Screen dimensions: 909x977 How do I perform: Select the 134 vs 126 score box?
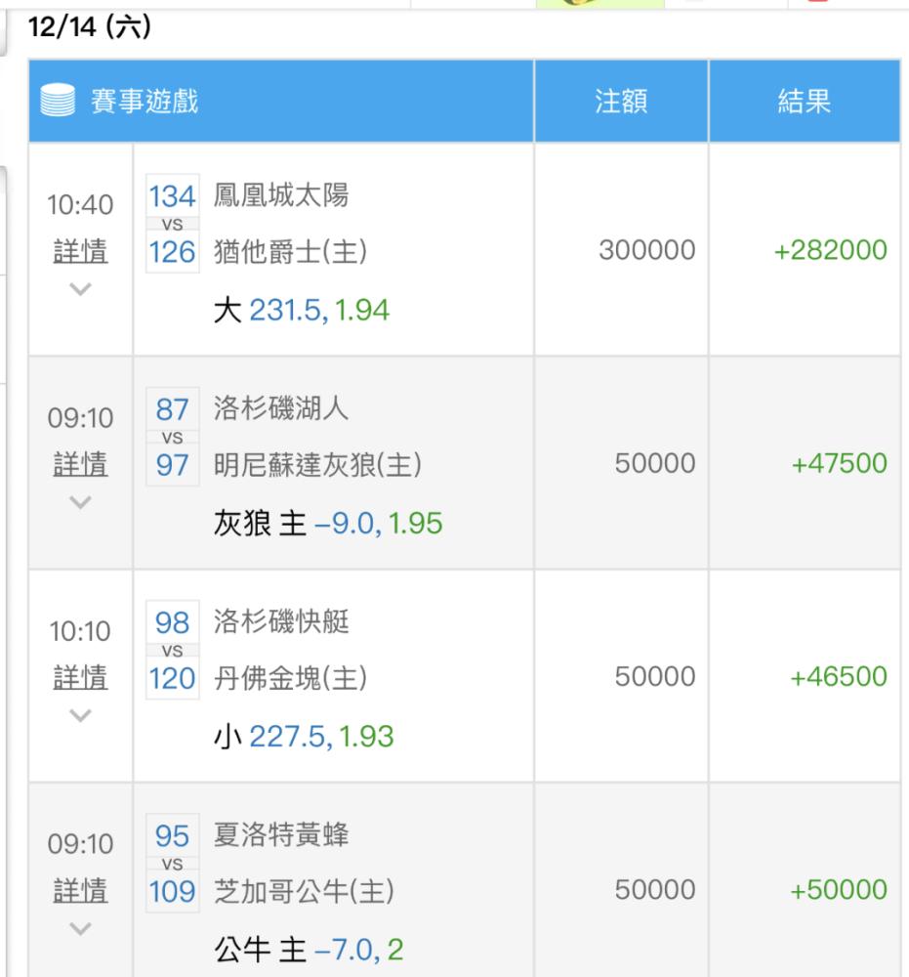[173, 224]
